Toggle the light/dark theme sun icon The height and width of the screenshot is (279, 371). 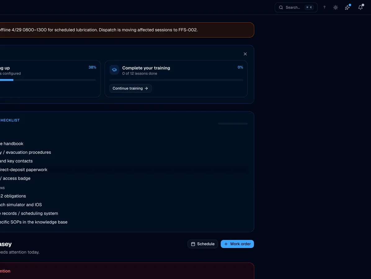336,7
